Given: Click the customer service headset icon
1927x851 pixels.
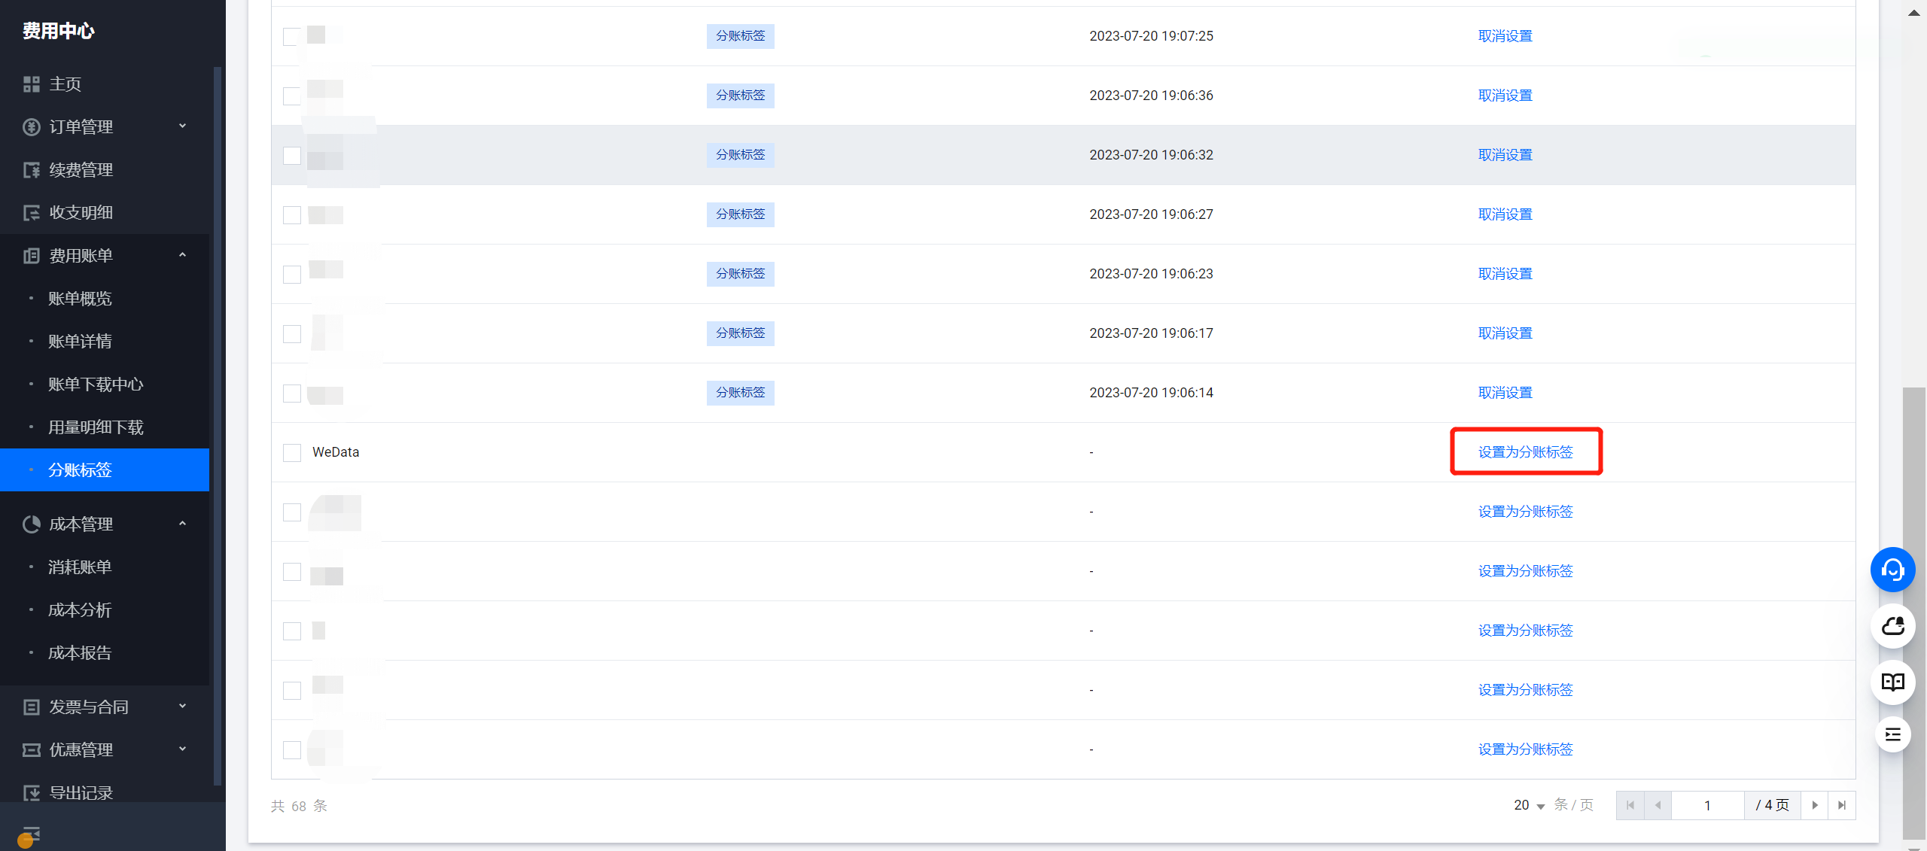Looking at the screenshot, I should coord(1892,570).
